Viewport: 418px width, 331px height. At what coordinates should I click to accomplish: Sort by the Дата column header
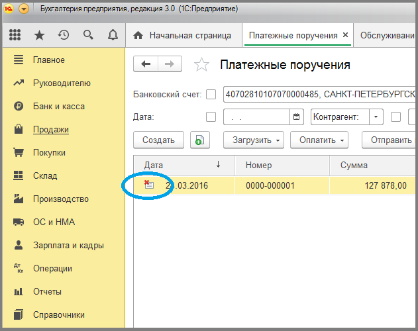(x=184, y=165)
